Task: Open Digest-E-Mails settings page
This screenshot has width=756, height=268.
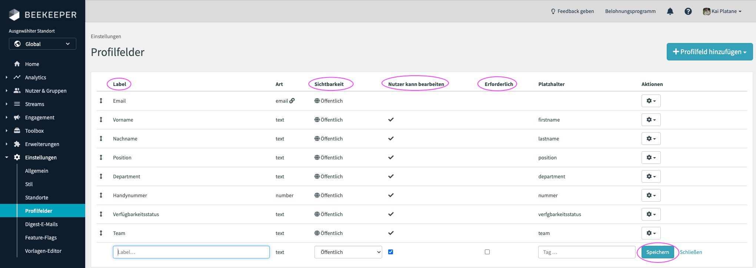Action: 41,224
